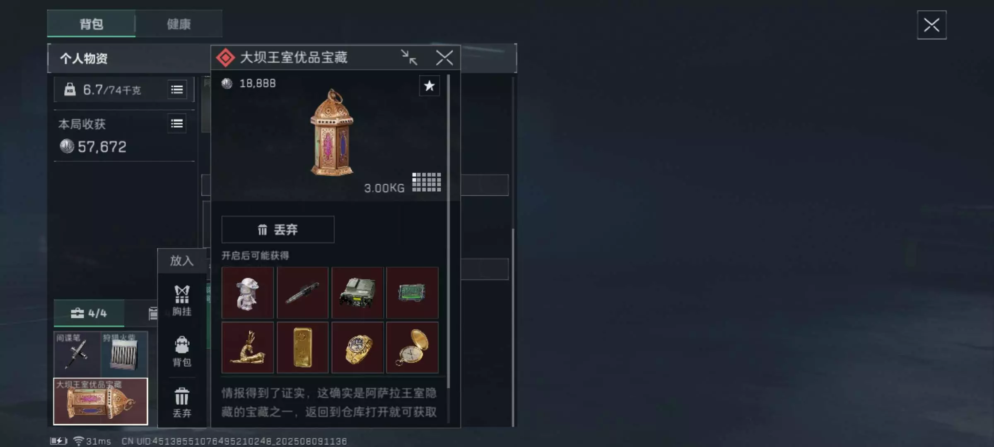Screen dimensions: 994x447
Task: Select the 间谍笔 spy pen item
Action: tap(77, 354)
